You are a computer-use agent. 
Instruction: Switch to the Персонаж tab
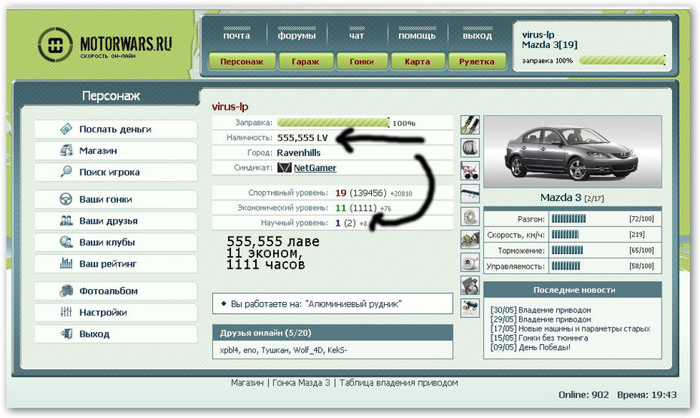click(242, 62)
